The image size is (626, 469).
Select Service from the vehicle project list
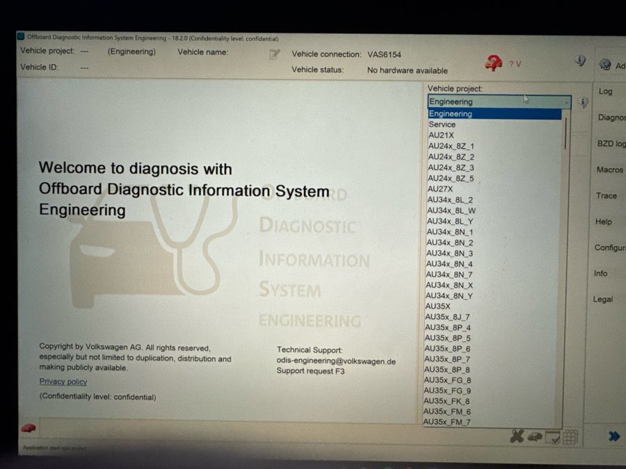(442, 124)
